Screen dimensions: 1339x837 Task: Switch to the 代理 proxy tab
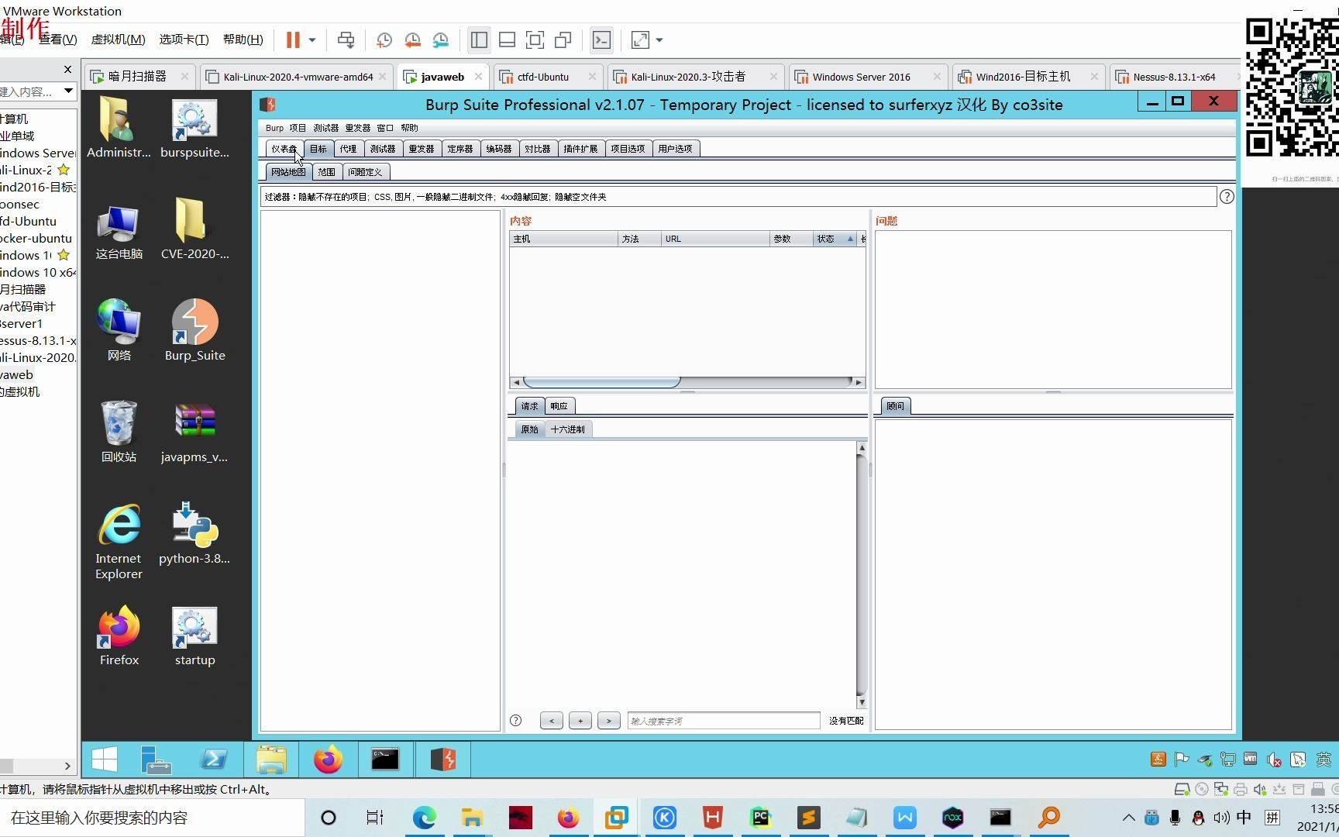348,149
